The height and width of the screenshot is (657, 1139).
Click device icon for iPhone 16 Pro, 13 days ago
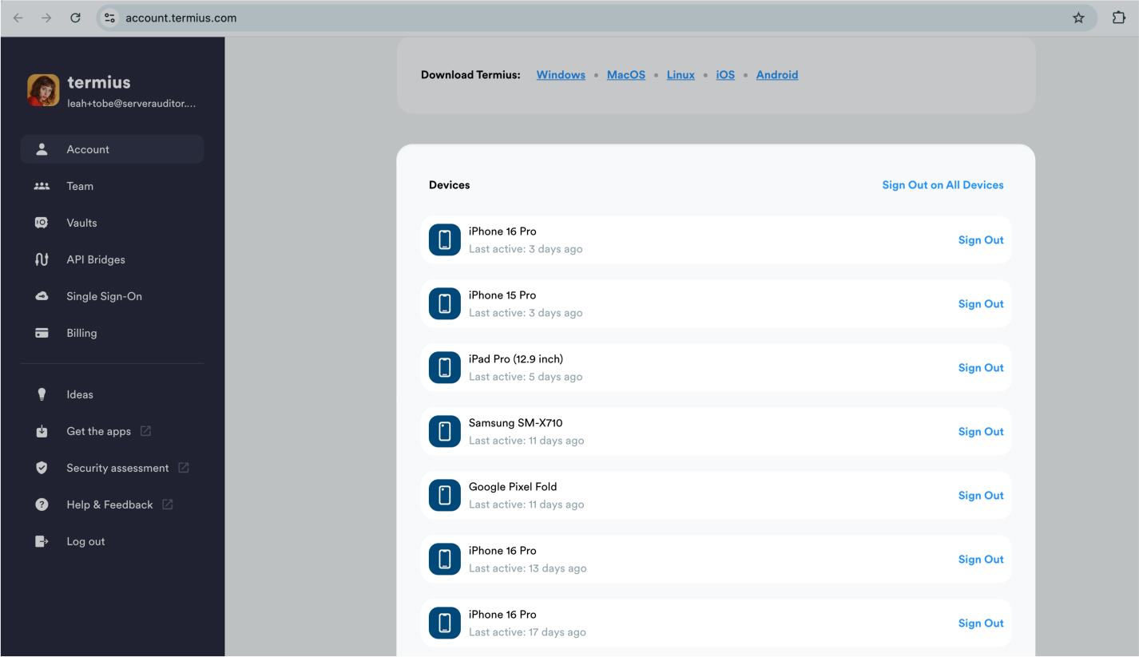[x=445, y=559]
